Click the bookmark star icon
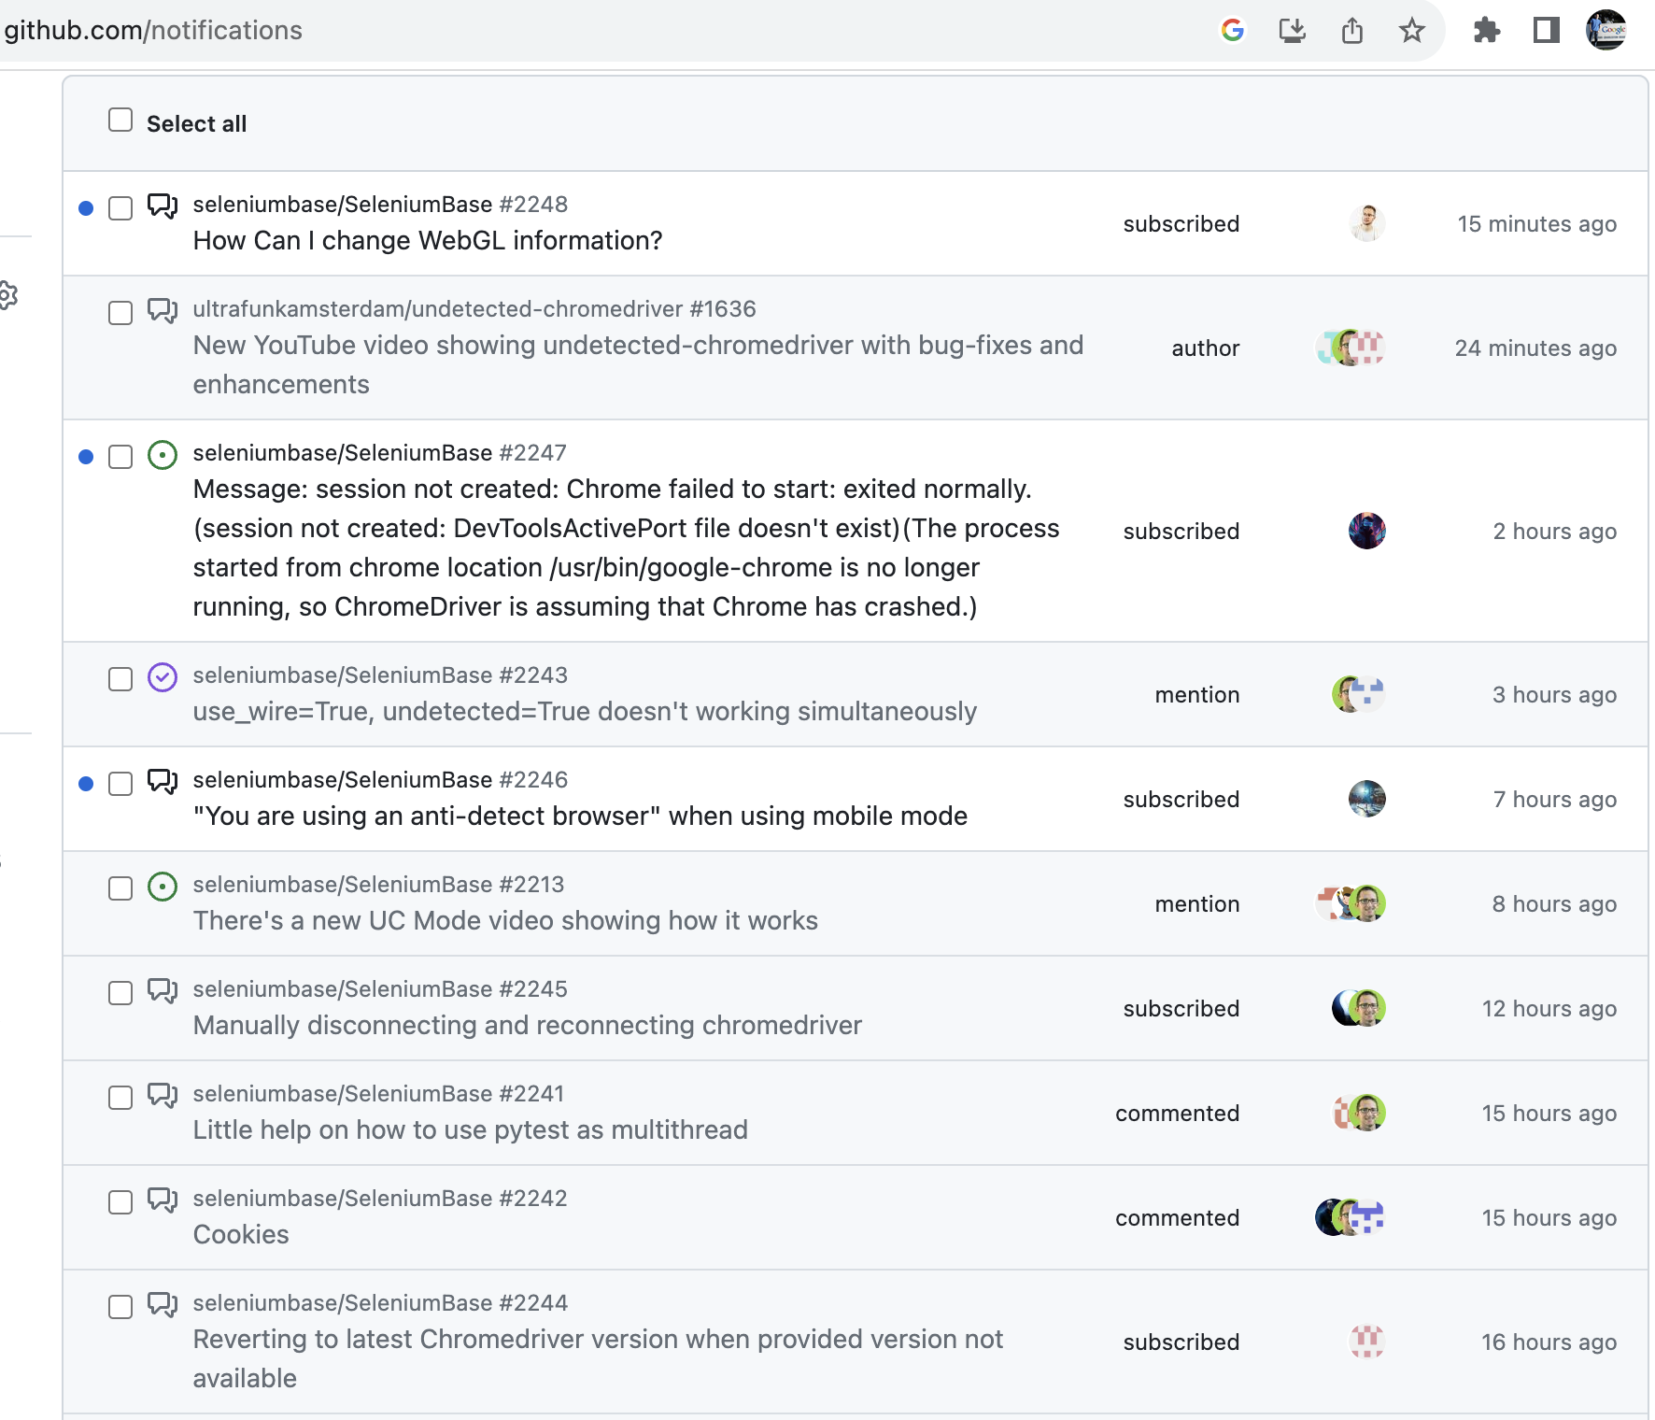1655x1420 pixels. click(1411, 31)
